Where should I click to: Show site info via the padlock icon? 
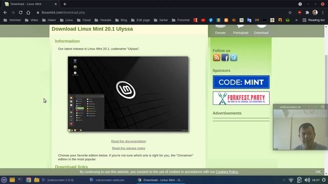(38, 12)
